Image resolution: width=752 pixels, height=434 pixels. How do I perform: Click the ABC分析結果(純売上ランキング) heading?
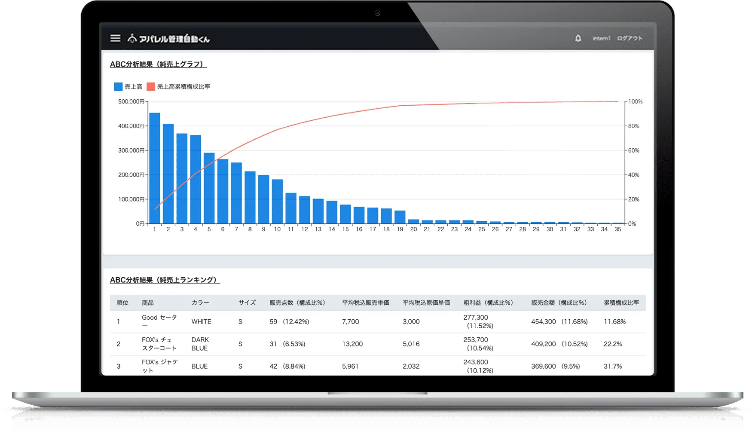click(x=165, y=280)
